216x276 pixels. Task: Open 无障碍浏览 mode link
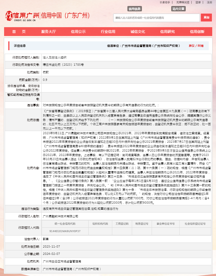coord(183,2)
